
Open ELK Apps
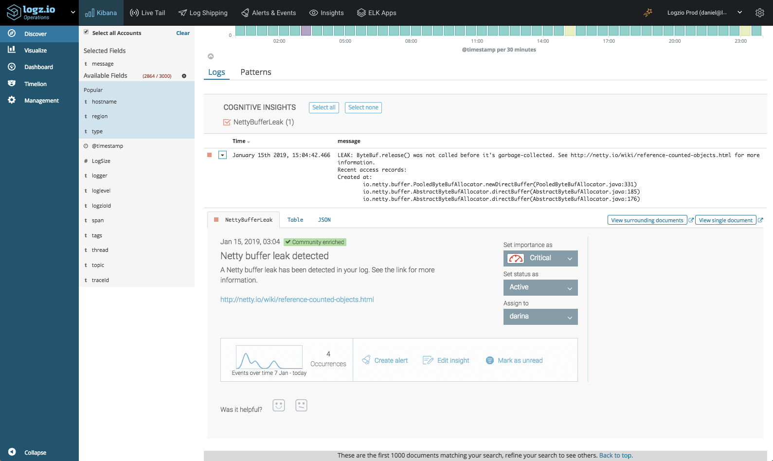pyautogui.click(x=377, y=13)
